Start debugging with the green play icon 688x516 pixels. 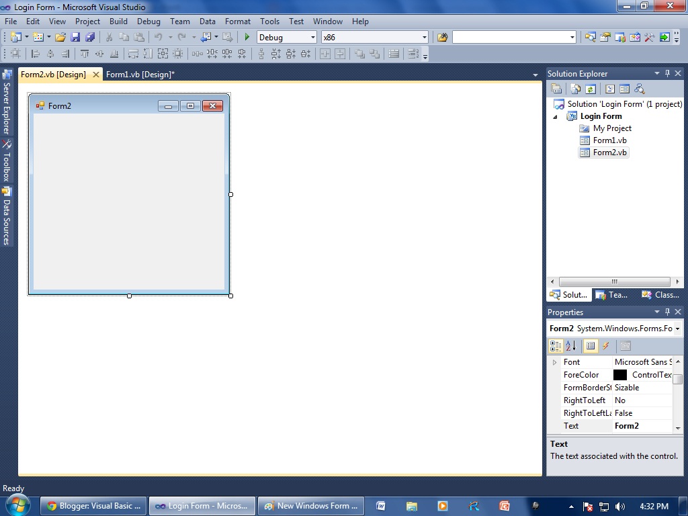pos(247,37)
